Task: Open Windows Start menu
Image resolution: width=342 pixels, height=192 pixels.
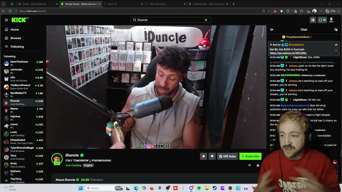Action: [80, 188]
